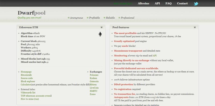
Task: Click the red 'Autopayouts' word
Action: point(121,97)
